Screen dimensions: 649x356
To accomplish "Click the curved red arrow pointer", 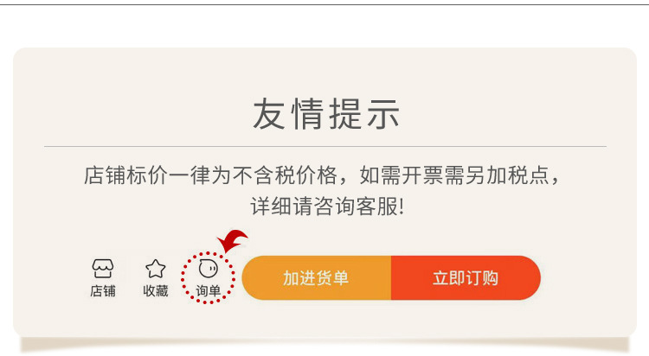I will tap(232, 240).
